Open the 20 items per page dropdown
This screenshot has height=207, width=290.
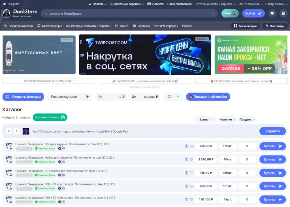click(173, 97)
